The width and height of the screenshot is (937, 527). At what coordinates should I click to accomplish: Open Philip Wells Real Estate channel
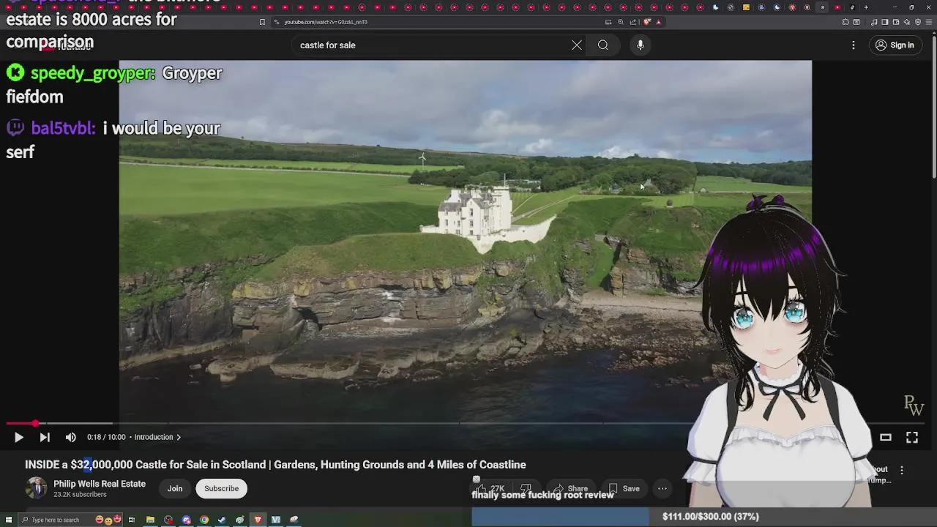coord(100,484)
